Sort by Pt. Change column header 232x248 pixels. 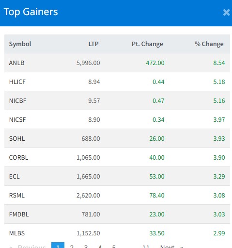(147, 44)
